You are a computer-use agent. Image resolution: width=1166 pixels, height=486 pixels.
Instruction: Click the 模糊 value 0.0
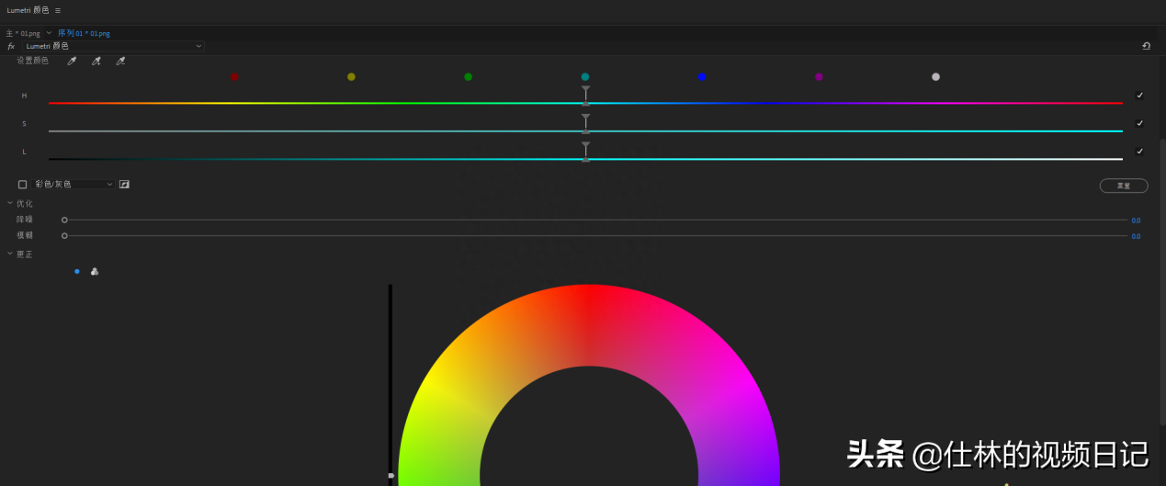click(1136, 236)
